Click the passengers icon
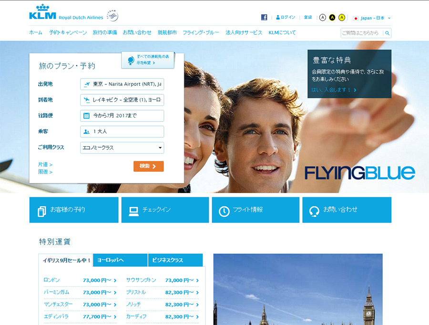 click(x=86, y=132)
